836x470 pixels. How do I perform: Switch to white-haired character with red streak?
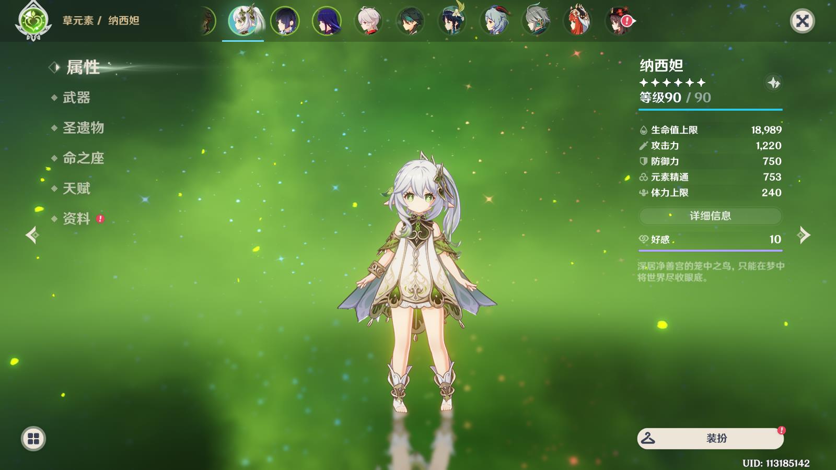pyautogui.click(x=368, y=21)
